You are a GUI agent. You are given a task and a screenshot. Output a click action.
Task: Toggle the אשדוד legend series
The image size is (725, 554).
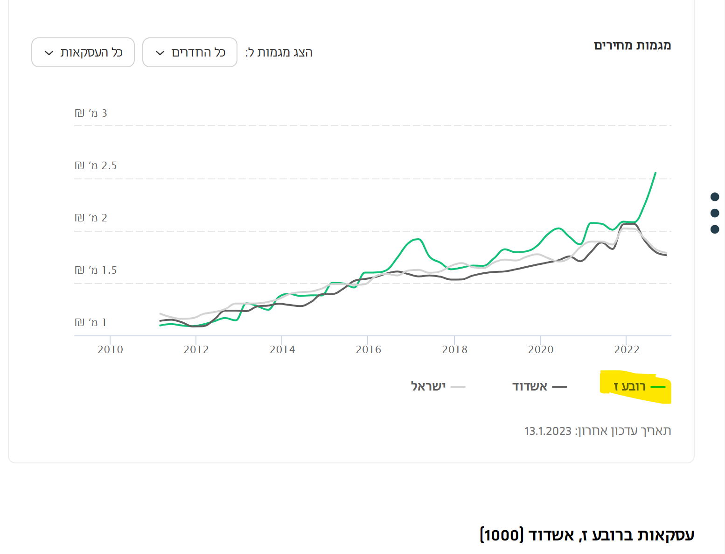click(x=530, y=387)
